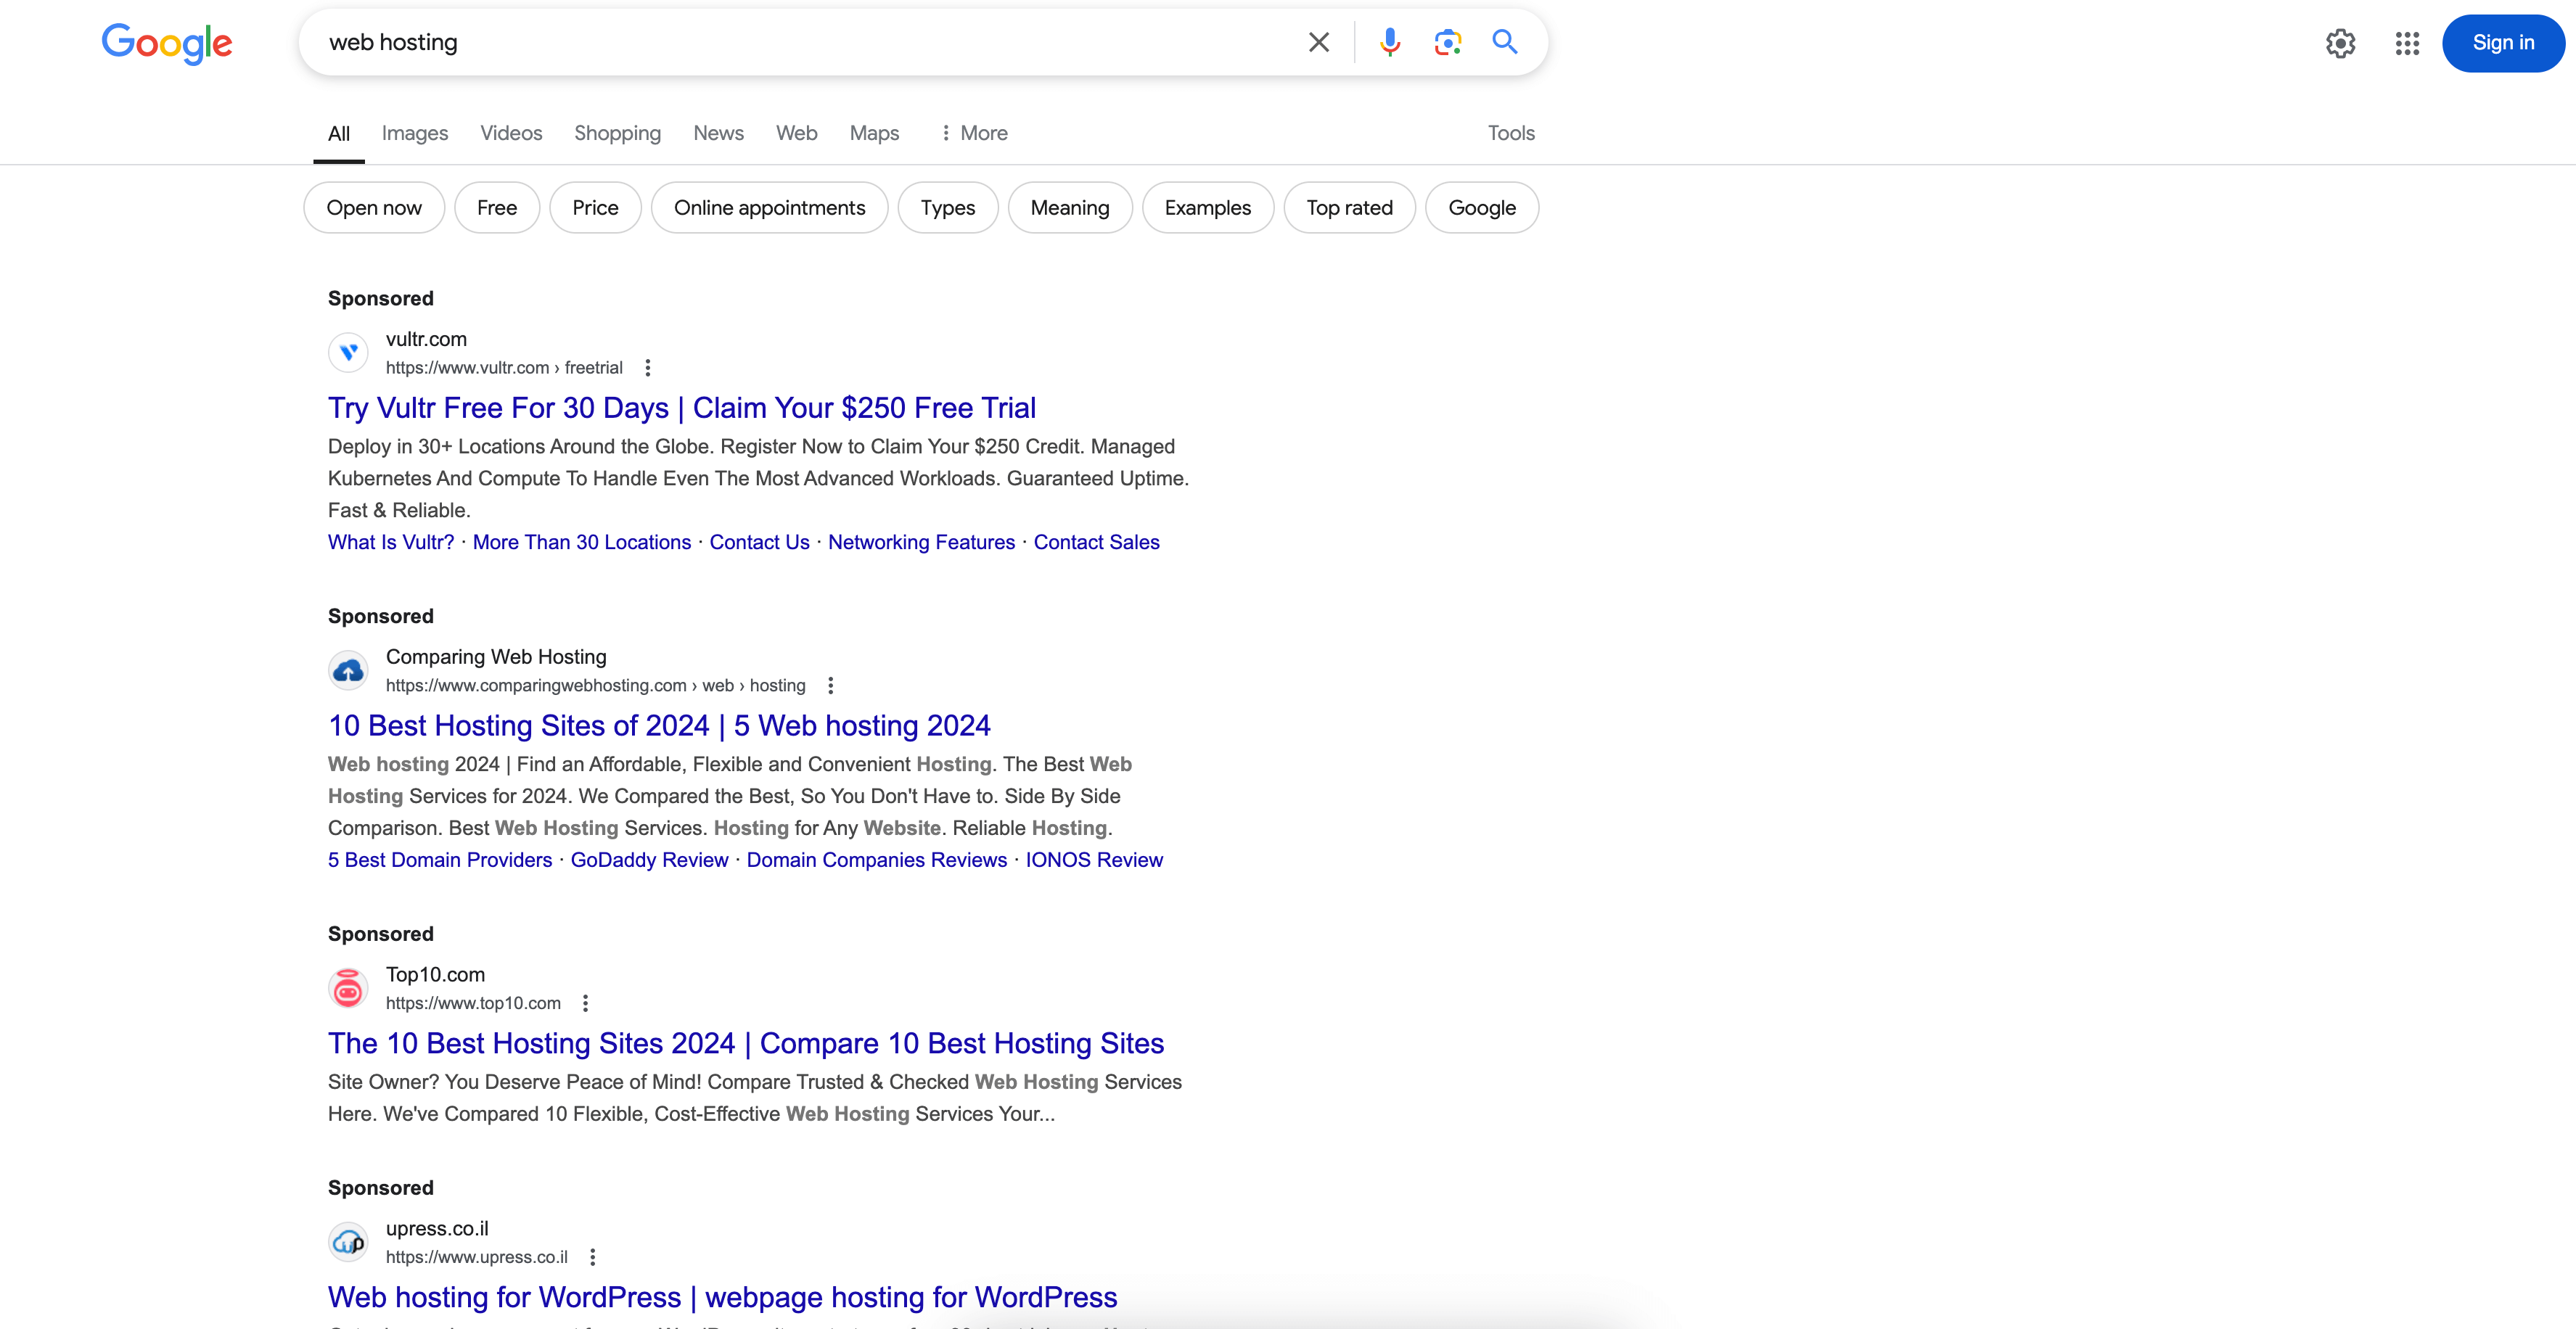The width and height of the screenshot is (2576, 1329).
Task: Click the search settings gear icon
Action: coord(2340,42)
